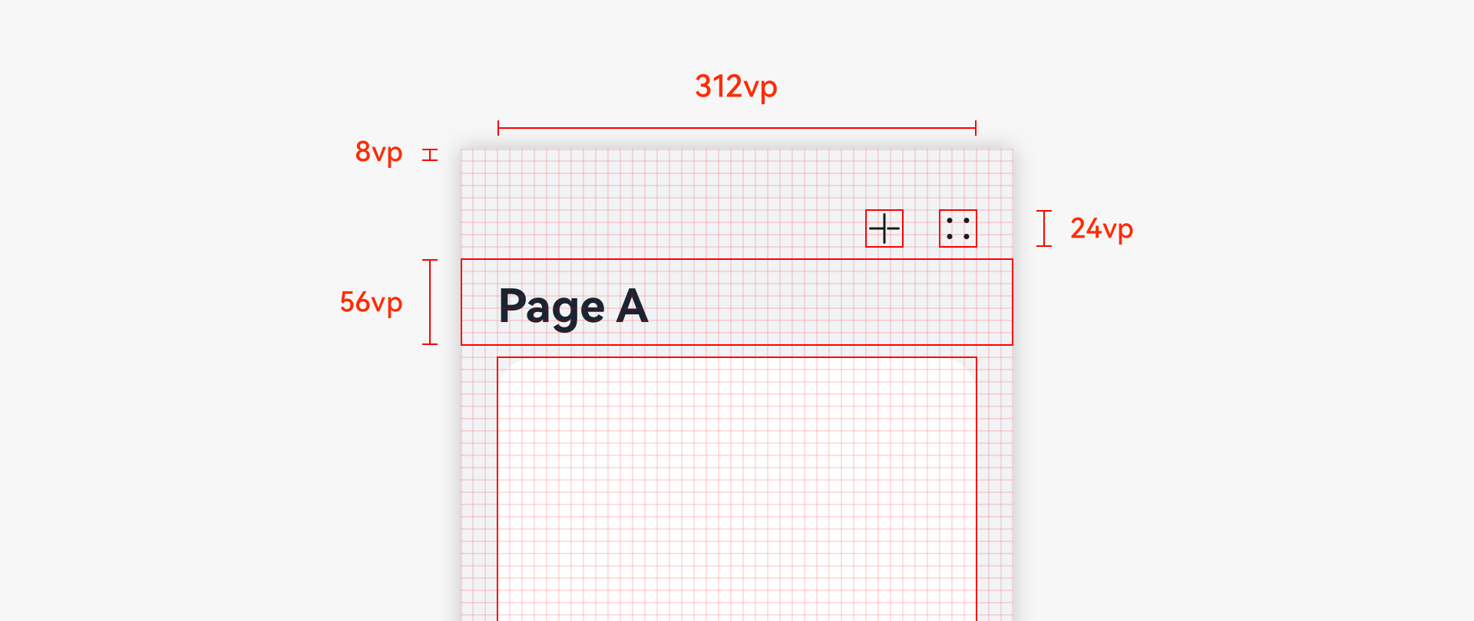This screenshot has width=1474, height=621.
Task: Select the "8vp" dimension label
Action: pyautogui.click(x=378, y=152)
